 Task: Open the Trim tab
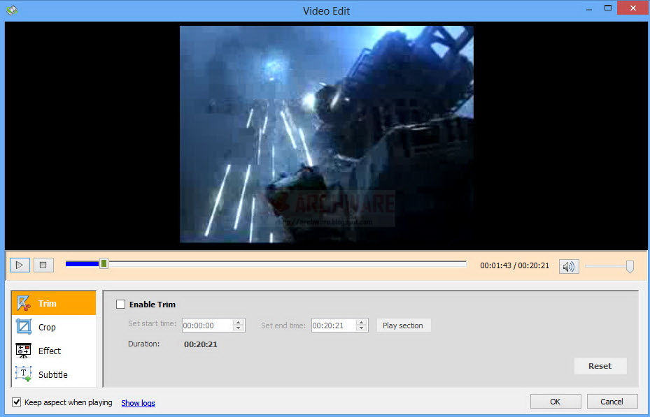pyautogui.click(x=54, y=303)
